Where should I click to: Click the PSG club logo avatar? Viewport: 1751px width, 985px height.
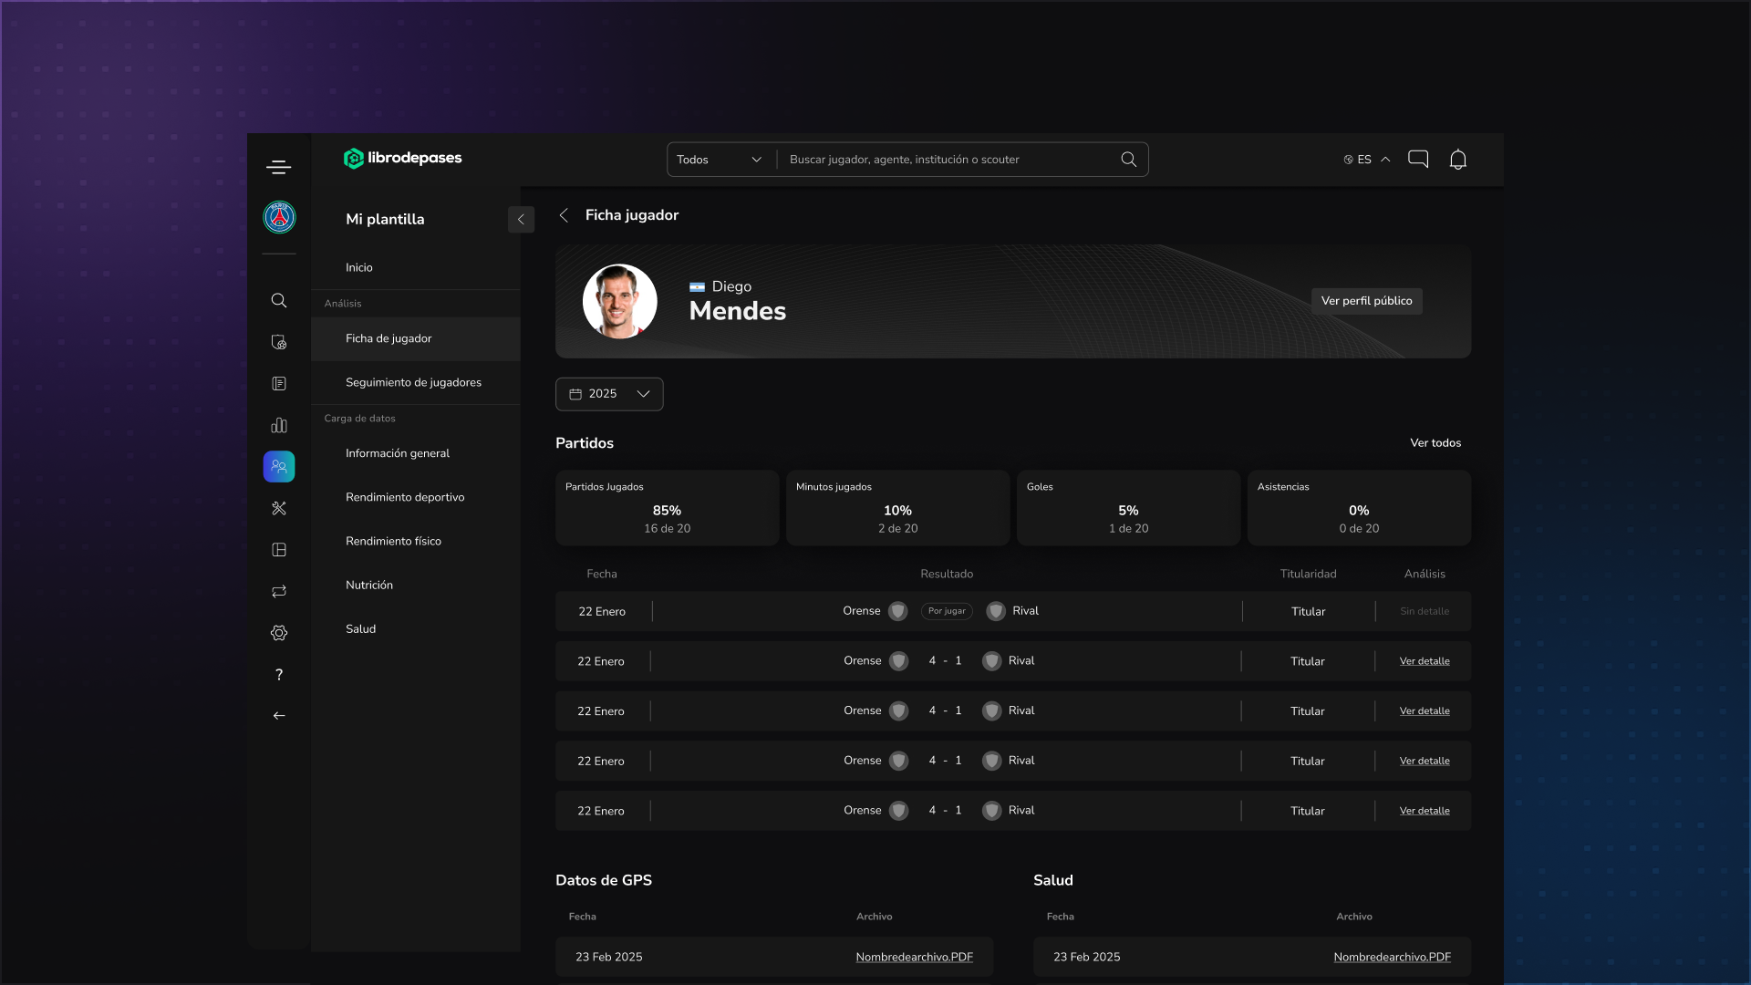[279, 217]
